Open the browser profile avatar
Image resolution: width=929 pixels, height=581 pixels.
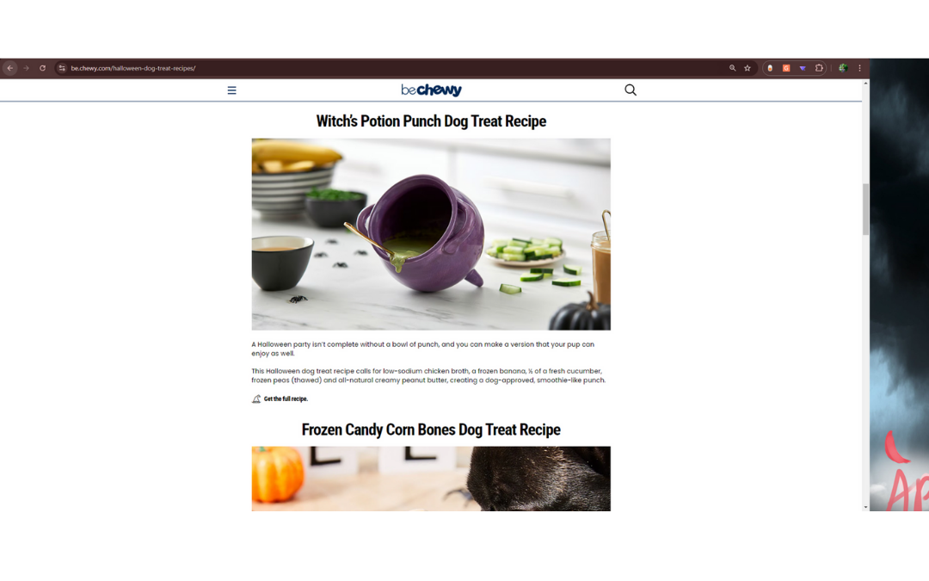pos(843,68)
